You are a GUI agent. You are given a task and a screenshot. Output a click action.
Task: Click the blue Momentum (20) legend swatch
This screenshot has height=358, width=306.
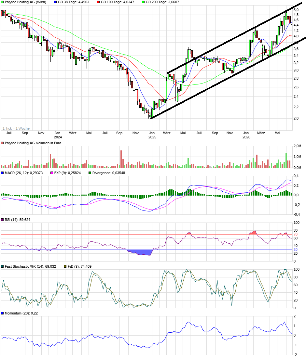[2, 313]
